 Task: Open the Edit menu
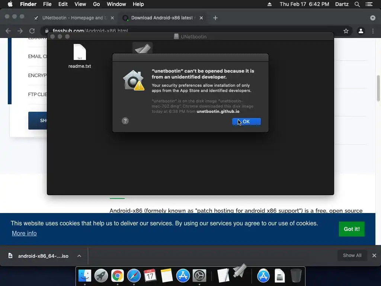coord(63,4)
